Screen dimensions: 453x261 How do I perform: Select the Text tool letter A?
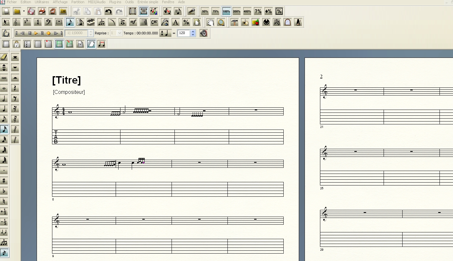coord(175,22)
